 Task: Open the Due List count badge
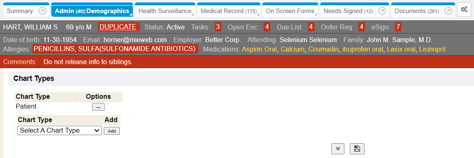(x=311, y=27)
